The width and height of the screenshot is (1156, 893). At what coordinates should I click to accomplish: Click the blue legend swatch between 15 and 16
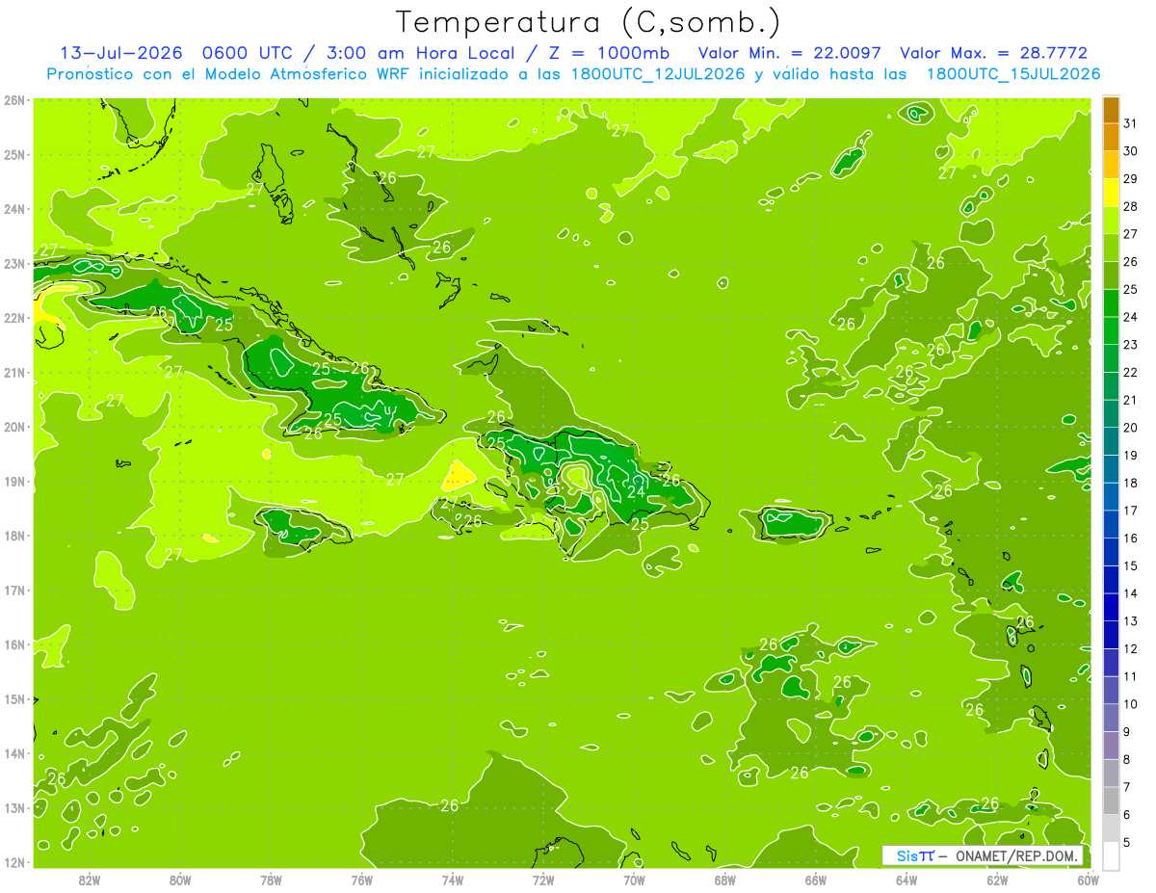(1111, 551)
